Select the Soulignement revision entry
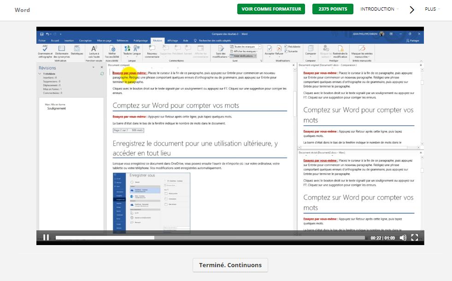This screenshot has height=281, width=452. [57, 108]
